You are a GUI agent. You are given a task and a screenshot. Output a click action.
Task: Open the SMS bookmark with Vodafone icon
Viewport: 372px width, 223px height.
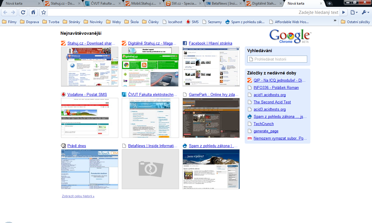(192, 22)
